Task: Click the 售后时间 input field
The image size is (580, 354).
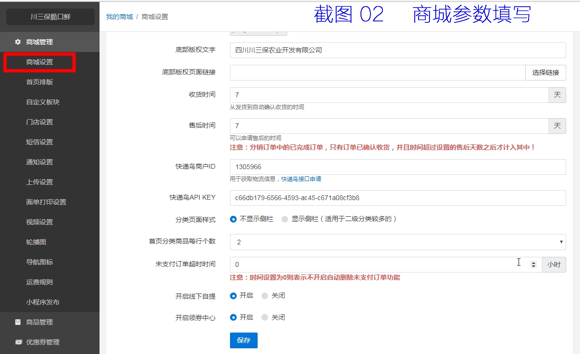Action: (389, 126)
